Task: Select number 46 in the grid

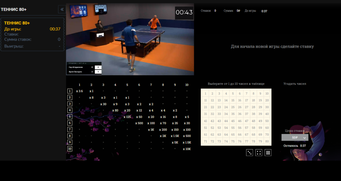Action: pos(240,121)
